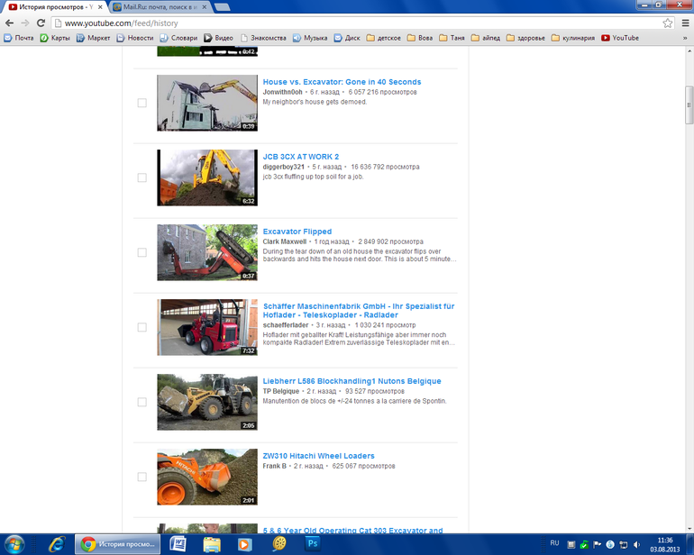The image size is (694, 555).
Task: Open the Маркет bookmark
Action: pos(94,38)
